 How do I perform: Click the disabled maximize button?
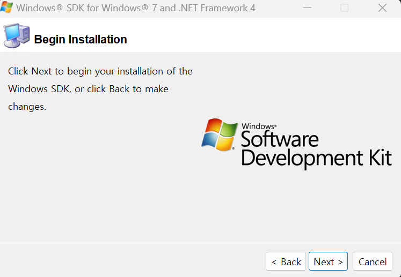344,8
